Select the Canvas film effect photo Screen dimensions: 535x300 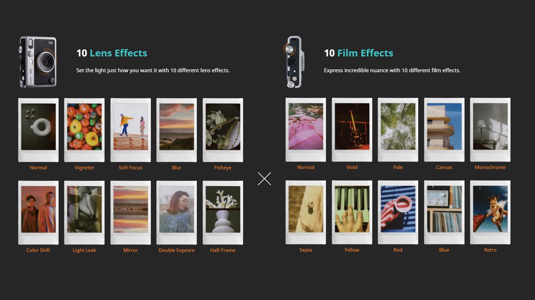pyautogui.click(x=444, y=130)
